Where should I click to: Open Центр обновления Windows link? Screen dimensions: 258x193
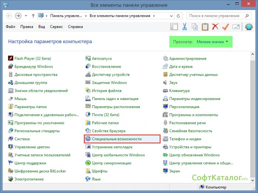194,155
